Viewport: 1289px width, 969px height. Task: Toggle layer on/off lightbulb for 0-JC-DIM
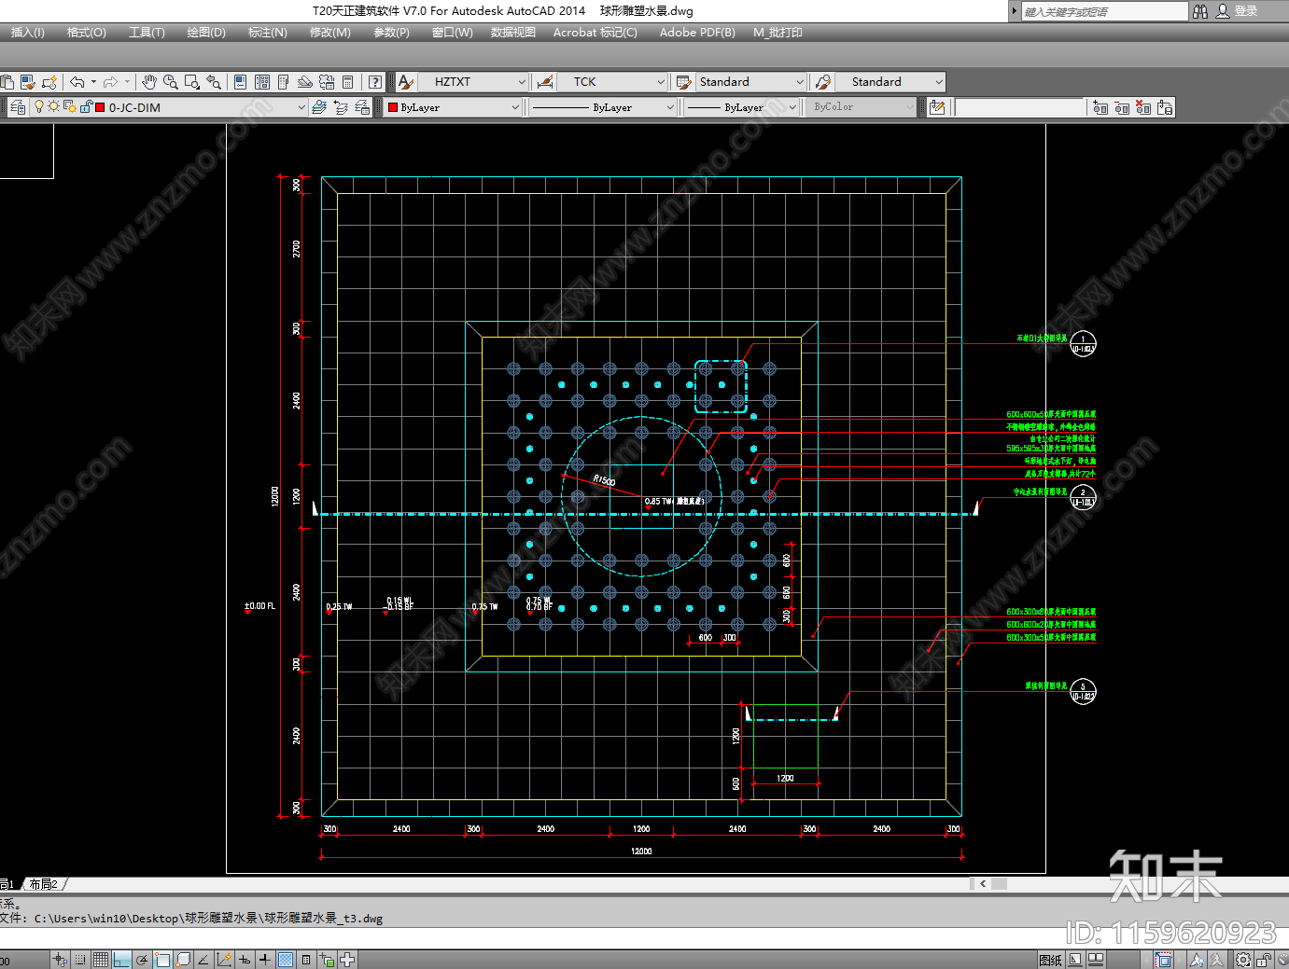click(x=39, y=107)
